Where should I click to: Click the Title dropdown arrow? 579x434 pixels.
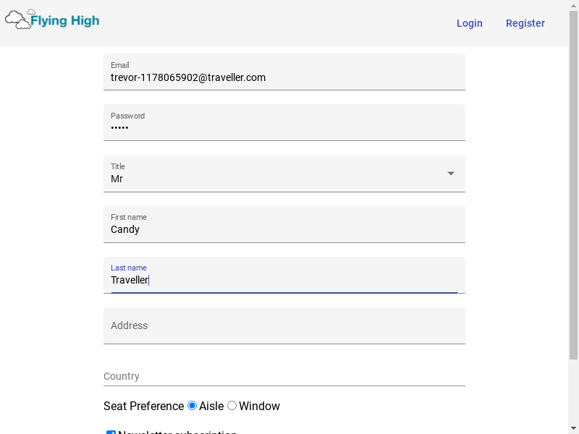(x=451, y=174)
